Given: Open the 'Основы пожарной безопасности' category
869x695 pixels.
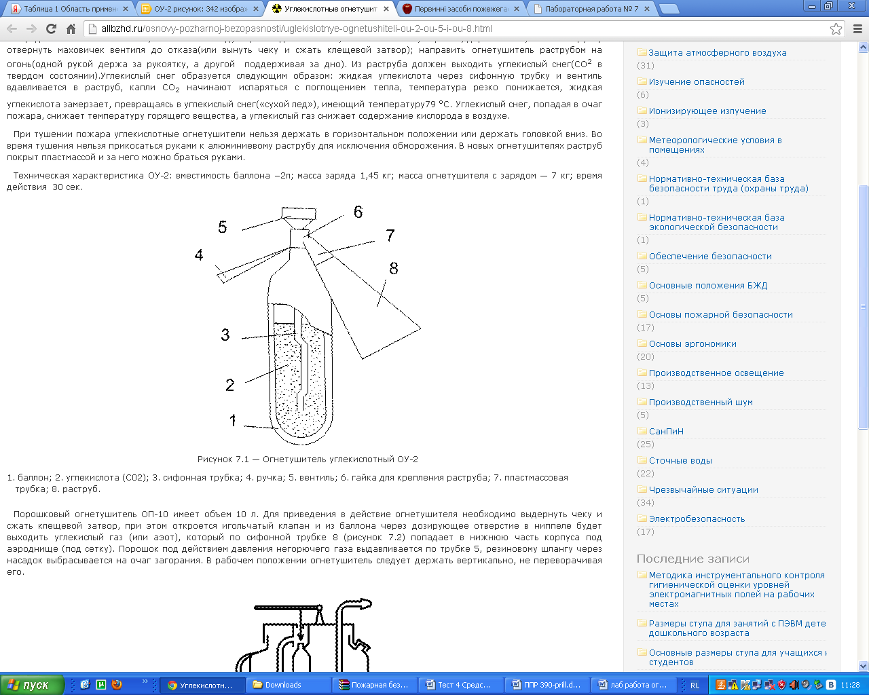Looking at the screenshot, I should click(x=721, y=314).
